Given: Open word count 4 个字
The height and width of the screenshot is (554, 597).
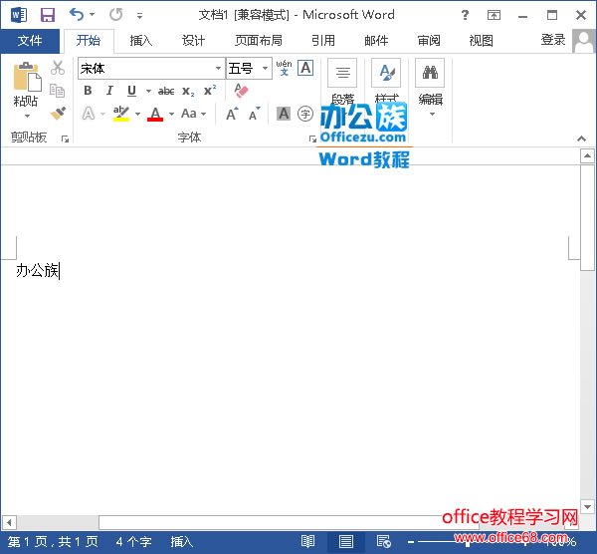Looking at the screenshot, I should tap(133, 542).
